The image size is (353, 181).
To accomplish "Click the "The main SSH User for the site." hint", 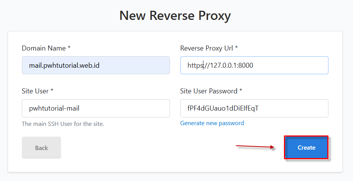I will pos(63,124).
